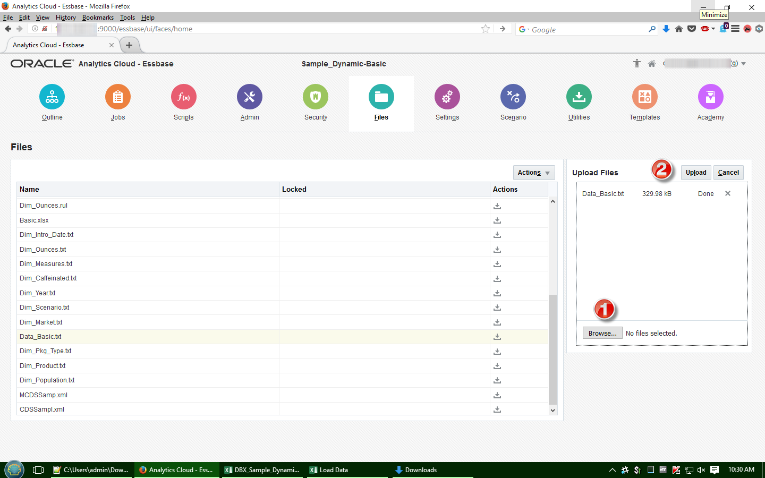
Task: Click the Oracle header home icon
Action: coord(652,64)
